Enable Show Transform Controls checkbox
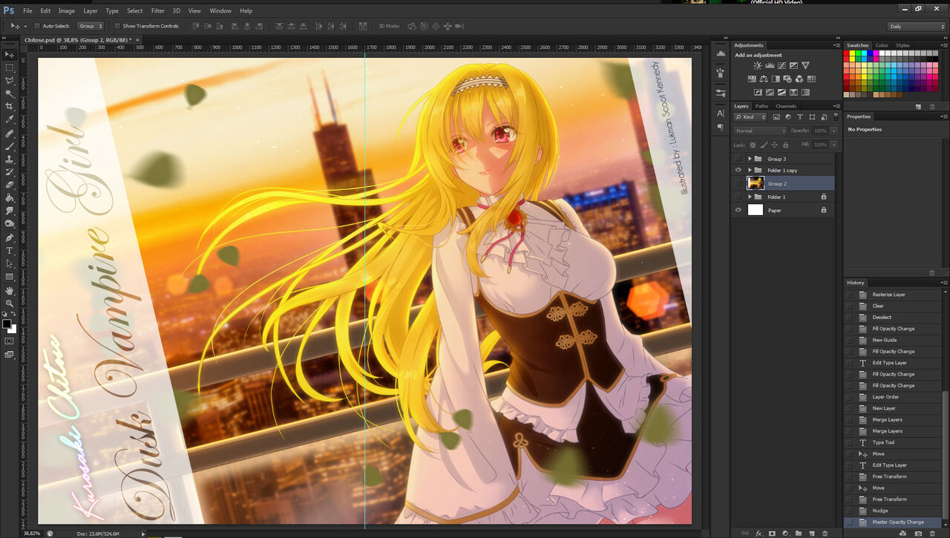This screenshot has width=950, height=538. click(x=118, y=26)
